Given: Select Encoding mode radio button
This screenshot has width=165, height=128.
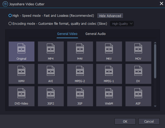Looking at the screenshot, I should [10, 23].
